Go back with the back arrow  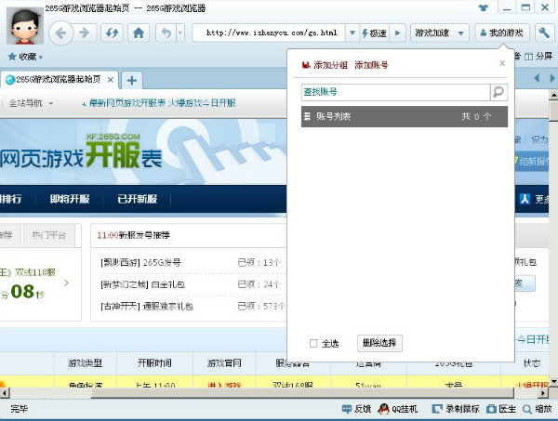[x=60, y=33]
